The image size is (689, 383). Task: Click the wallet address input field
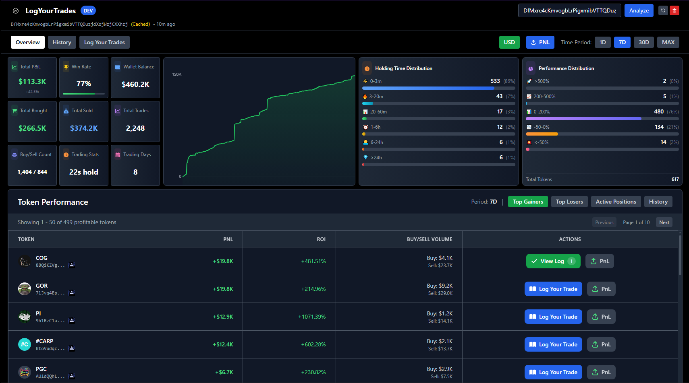point(569,10)
